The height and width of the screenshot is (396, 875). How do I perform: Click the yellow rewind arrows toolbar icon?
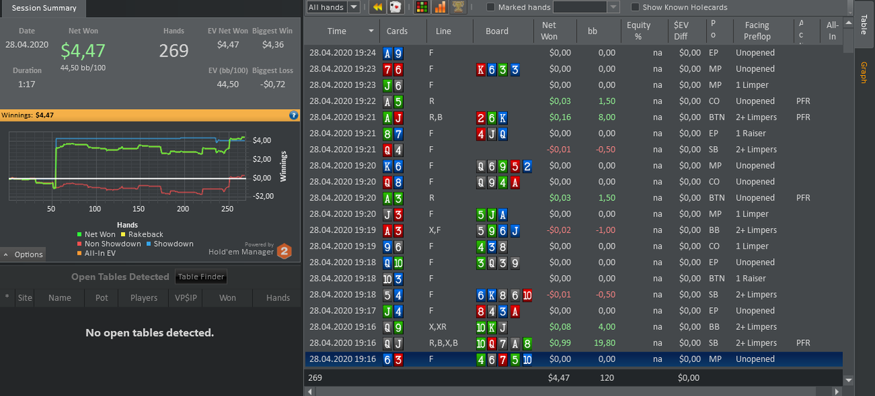(x=377, y=7)
